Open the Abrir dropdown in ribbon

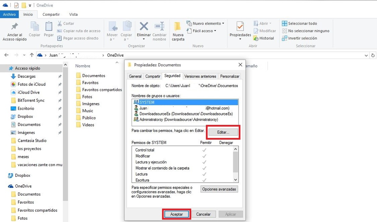tap(262, 23)
